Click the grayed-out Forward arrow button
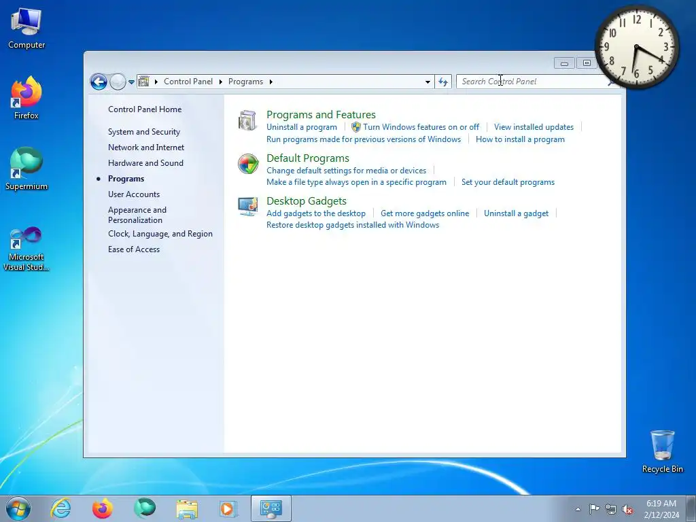Viewport: 696px width, 522px height. pos(118,82)
